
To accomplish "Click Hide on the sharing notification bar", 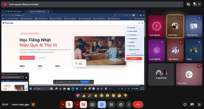I will pyautogui.click(x=92, y=82).
